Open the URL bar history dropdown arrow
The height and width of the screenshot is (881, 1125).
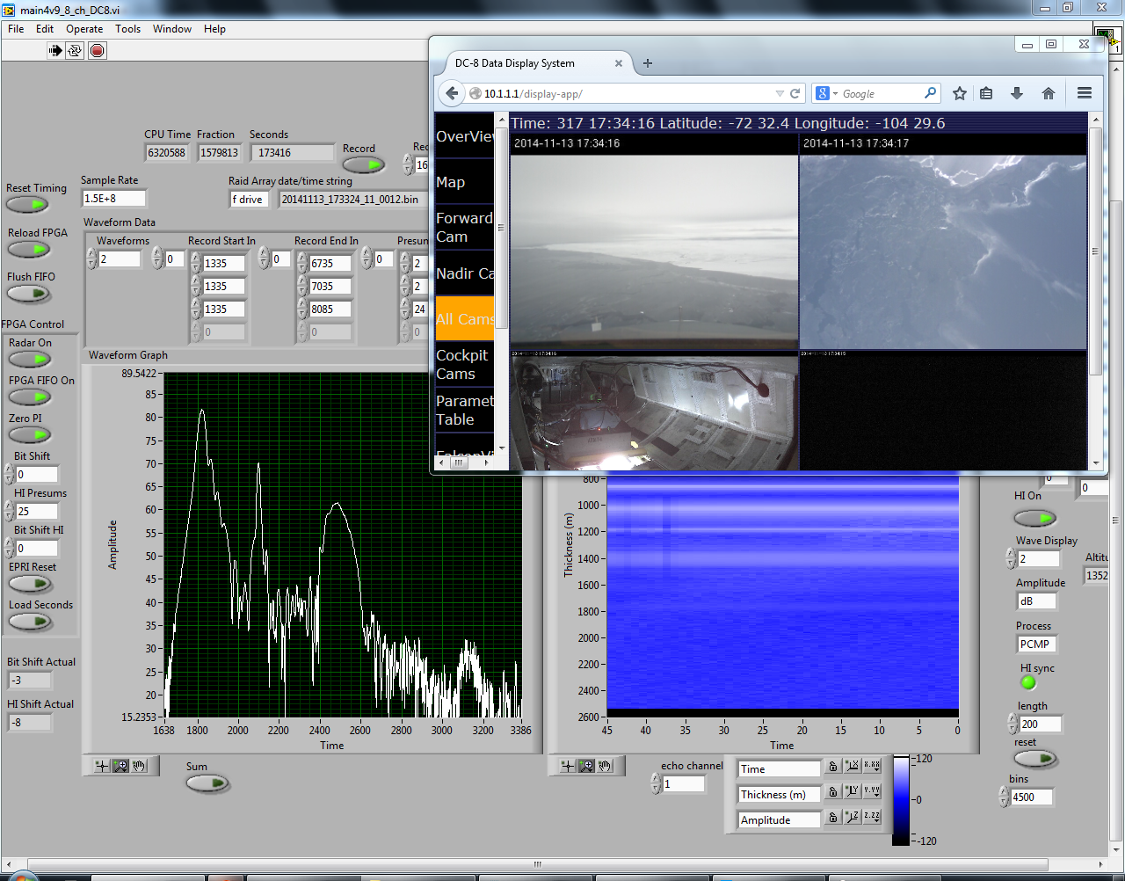click(x=779, y=93)
